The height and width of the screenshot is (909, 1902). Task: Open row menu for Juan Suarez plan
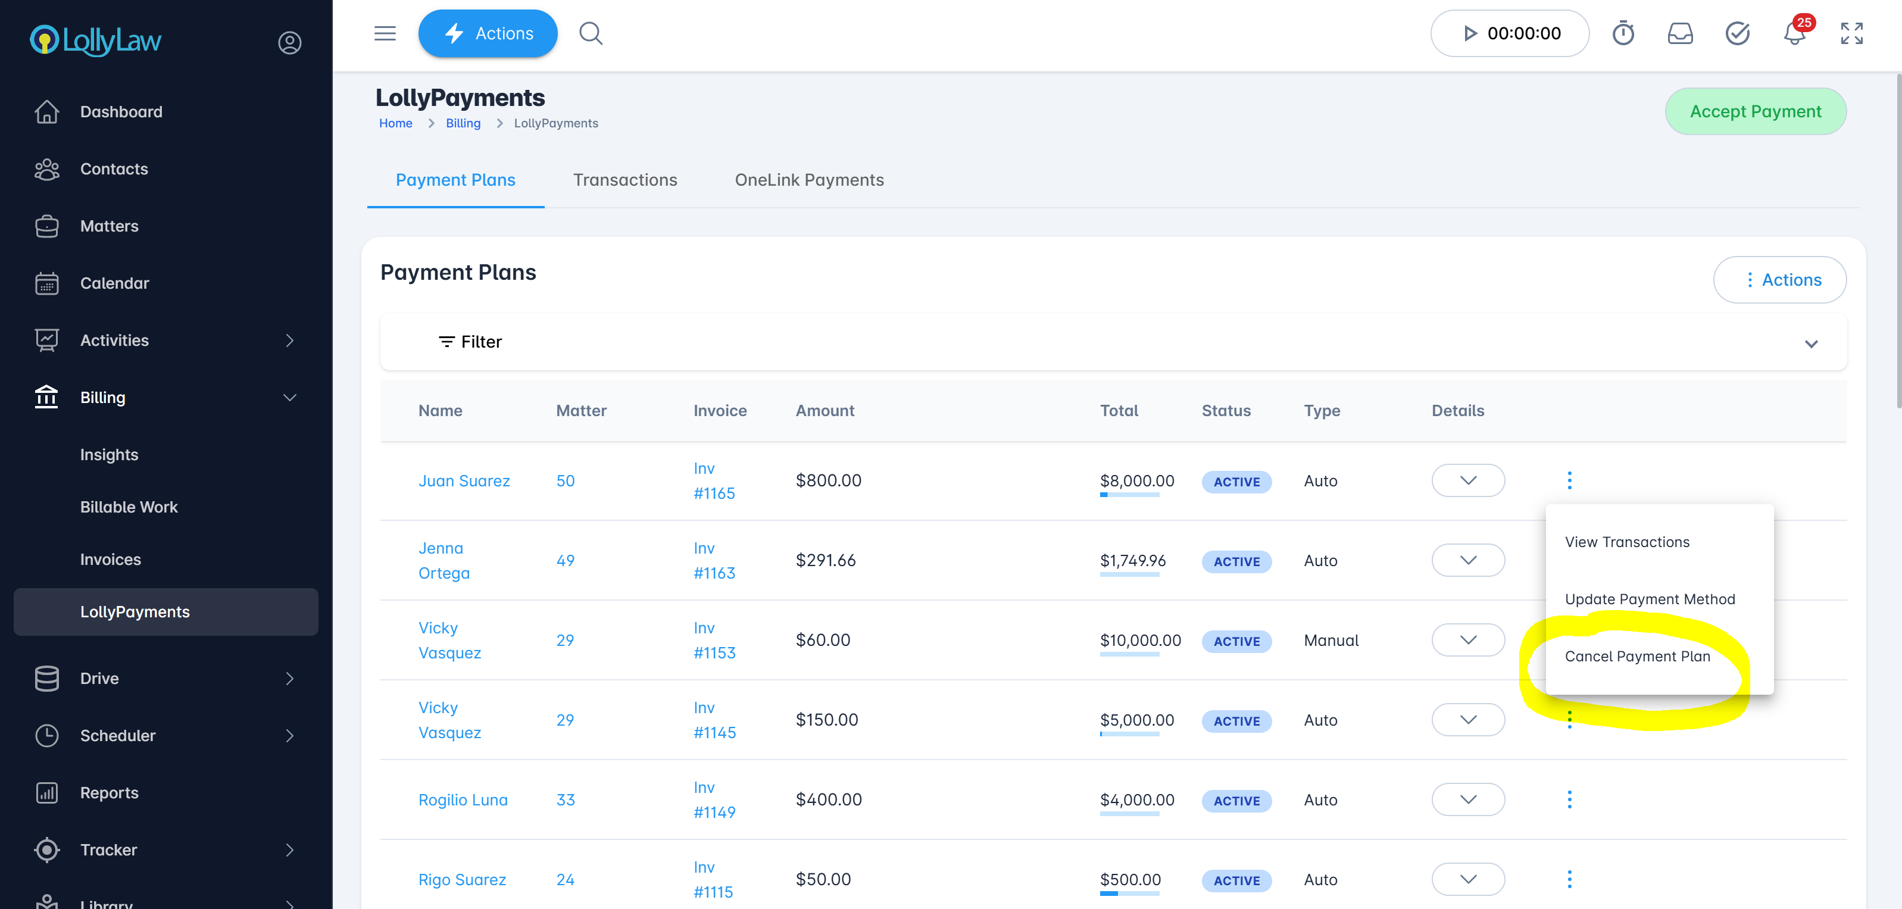[x=1570, y=481]
